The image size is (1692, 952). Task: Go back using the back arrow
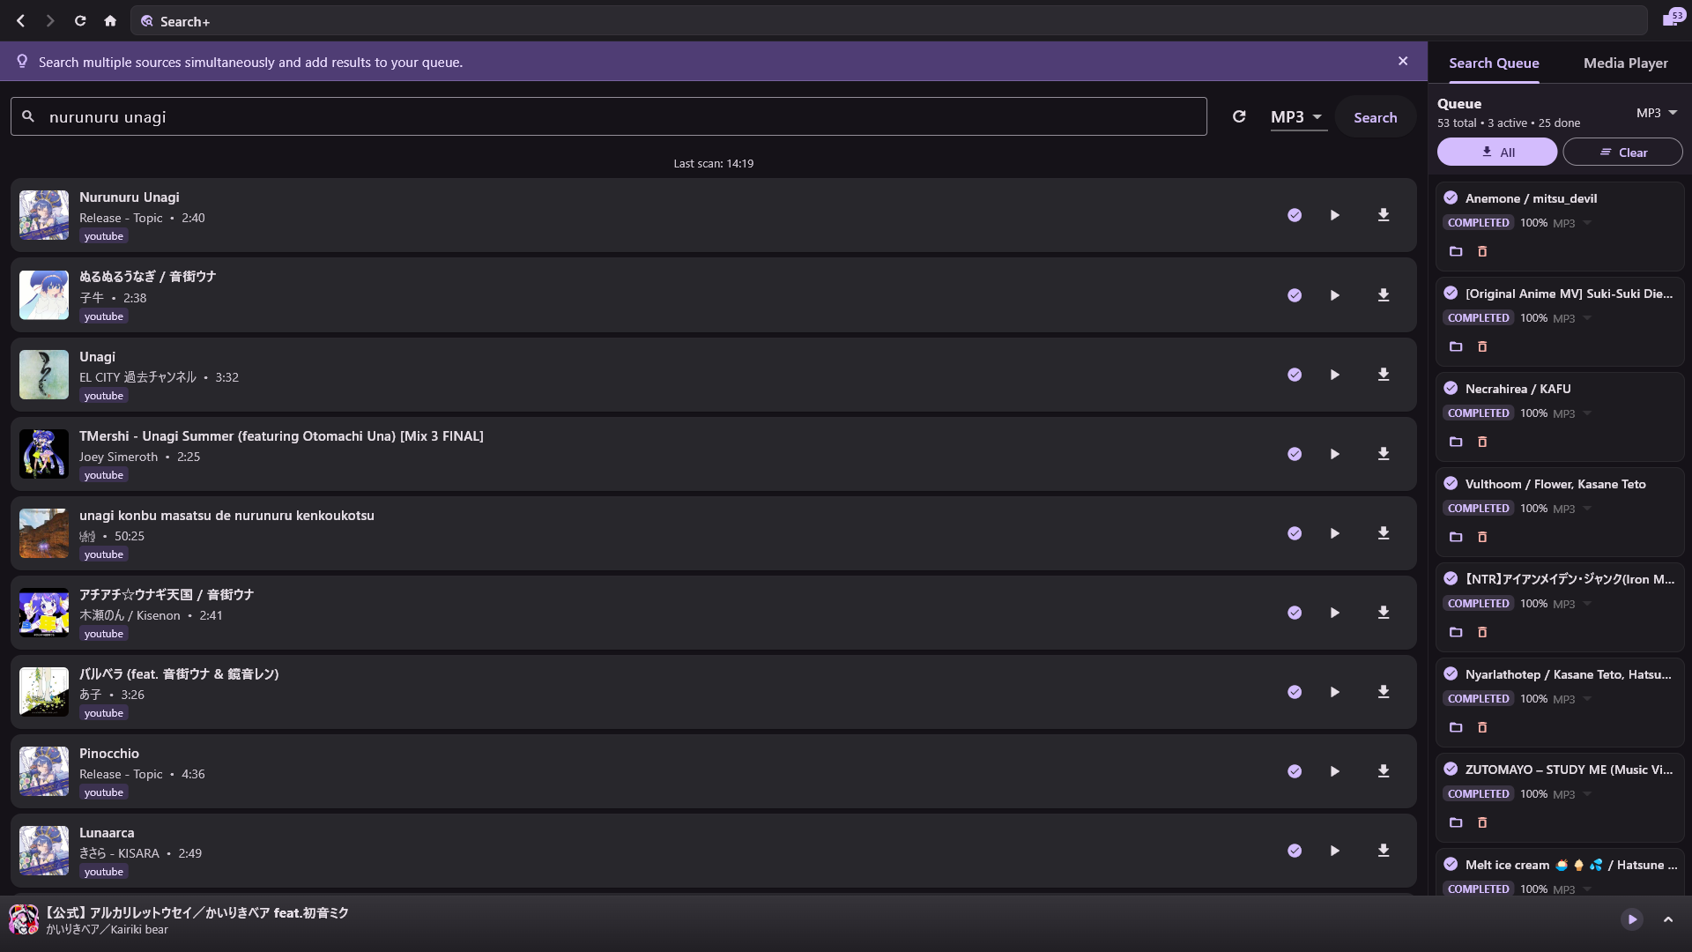click(20, 21)
